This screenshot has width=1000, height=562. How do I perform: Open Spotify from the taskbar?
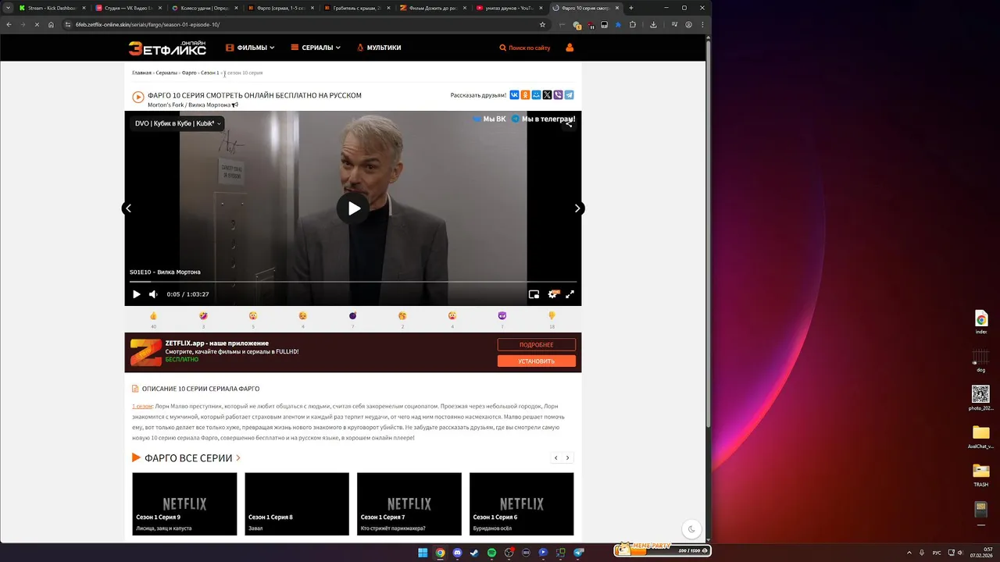click(x=491, y=553)
